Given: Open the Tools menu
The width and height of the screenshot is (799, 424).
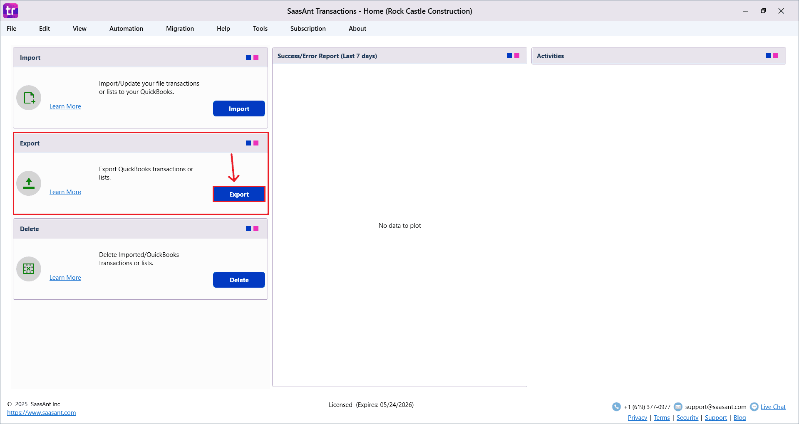Looking at the screenshot, I should coord(260,28).
